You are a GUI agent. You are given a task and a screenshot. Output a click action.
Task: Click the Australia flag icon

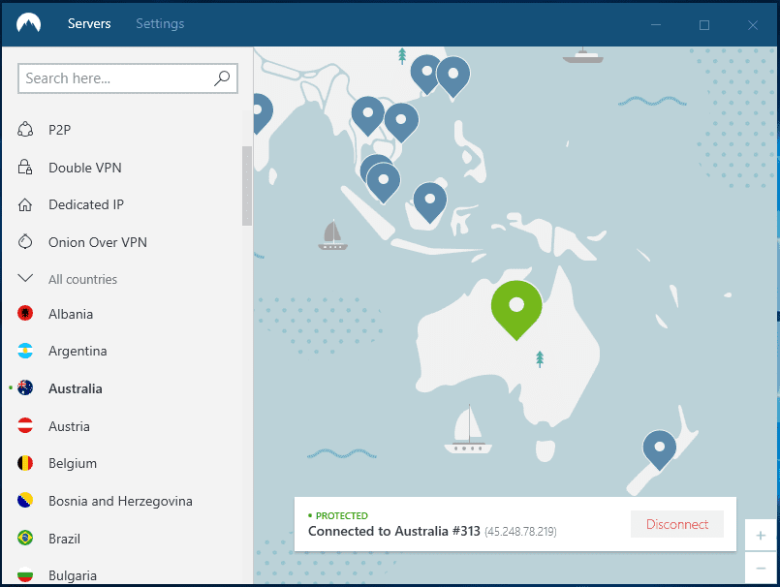coord(25,388)
